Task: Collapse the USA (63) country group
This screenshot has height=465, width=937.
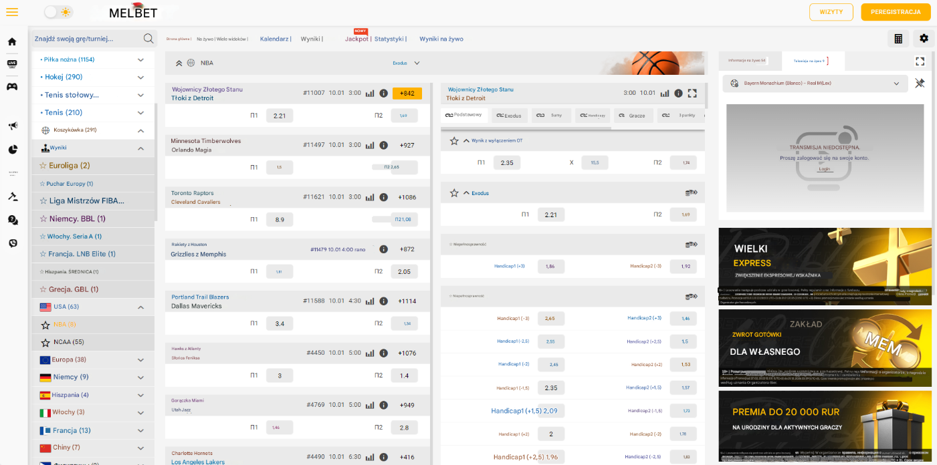Action: 141,307
